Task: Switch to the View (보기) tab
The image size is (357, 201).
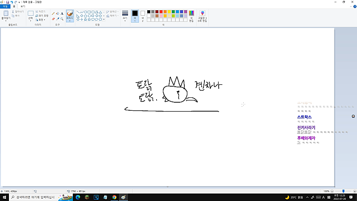Action: pos(23,7)
